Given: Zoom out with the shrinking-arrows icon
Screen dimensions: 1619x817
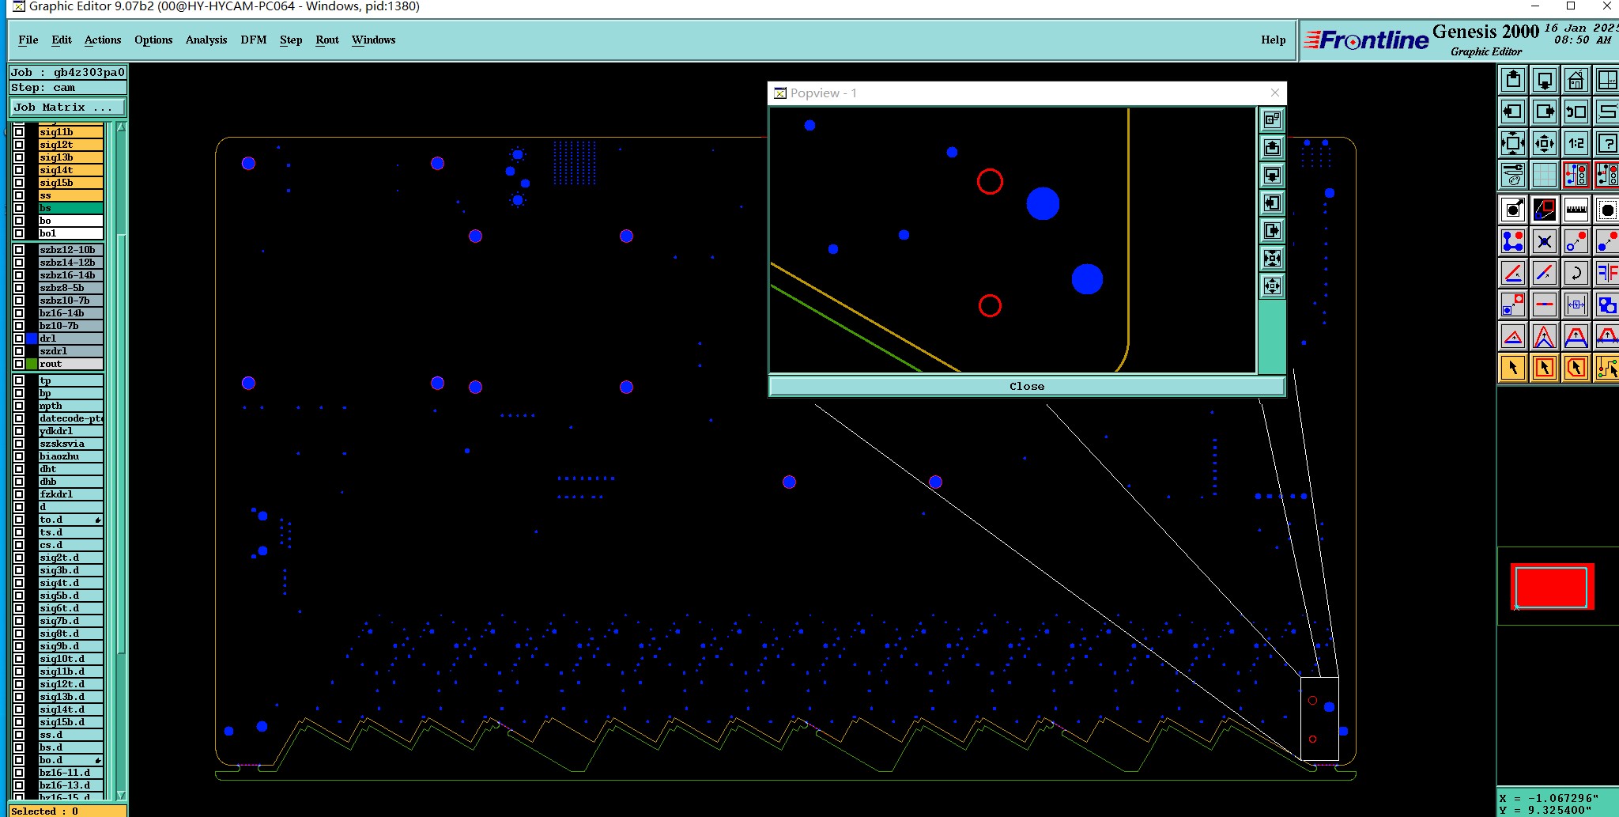Looking at the screenshot, I should click(1544, 143).
